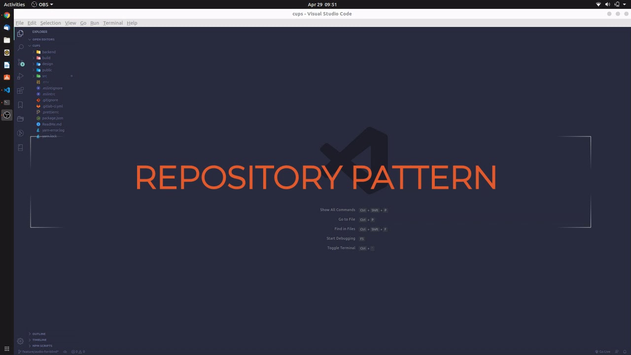
Task: Open package.json in the explorer
Action: [52, 118]
